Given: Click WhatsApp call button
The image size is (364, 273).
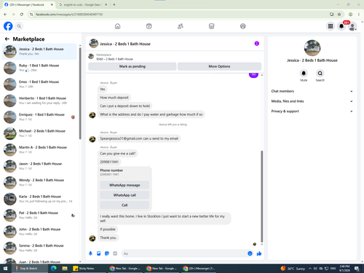Looking at the screenshot, I should coord(124,195).
